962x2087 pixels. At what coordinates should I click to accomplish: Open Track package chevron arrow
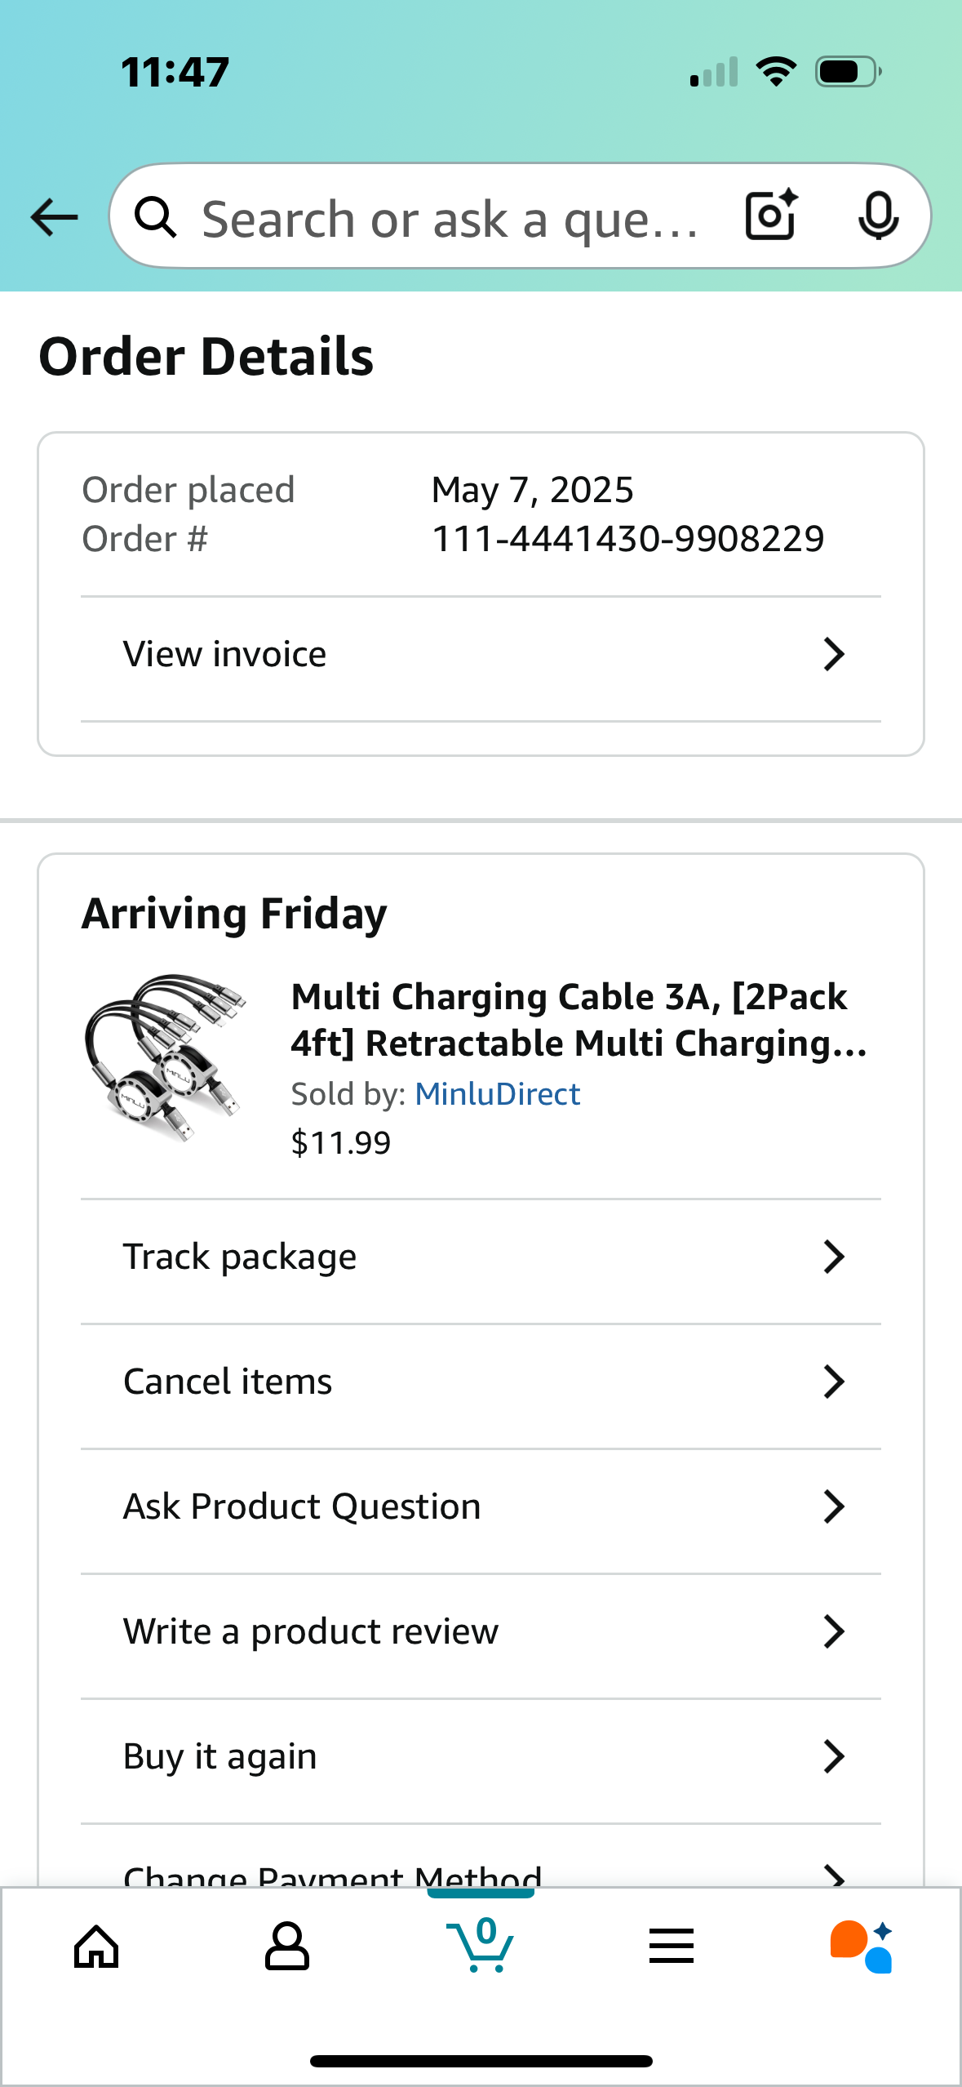pos(833,1257)
